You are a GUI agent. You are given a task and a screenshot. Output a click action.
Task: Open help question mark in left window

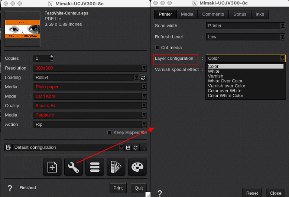pyautogui.click(x=10, y=188)
